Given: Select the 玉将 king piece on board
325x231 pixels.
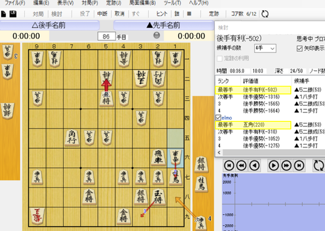Looking at the screenshot, I should (x=158, y=197).
